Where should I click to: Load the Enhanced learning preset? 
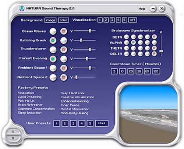click(x=75, y=101)
